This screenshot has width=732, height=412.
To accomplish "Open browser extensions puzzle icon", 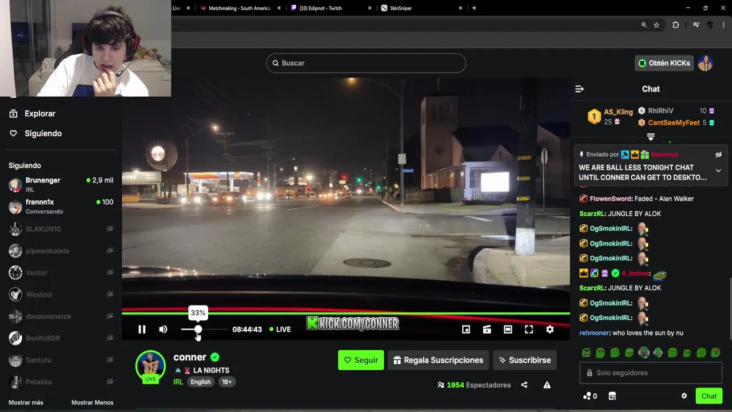I will point(675,25).
